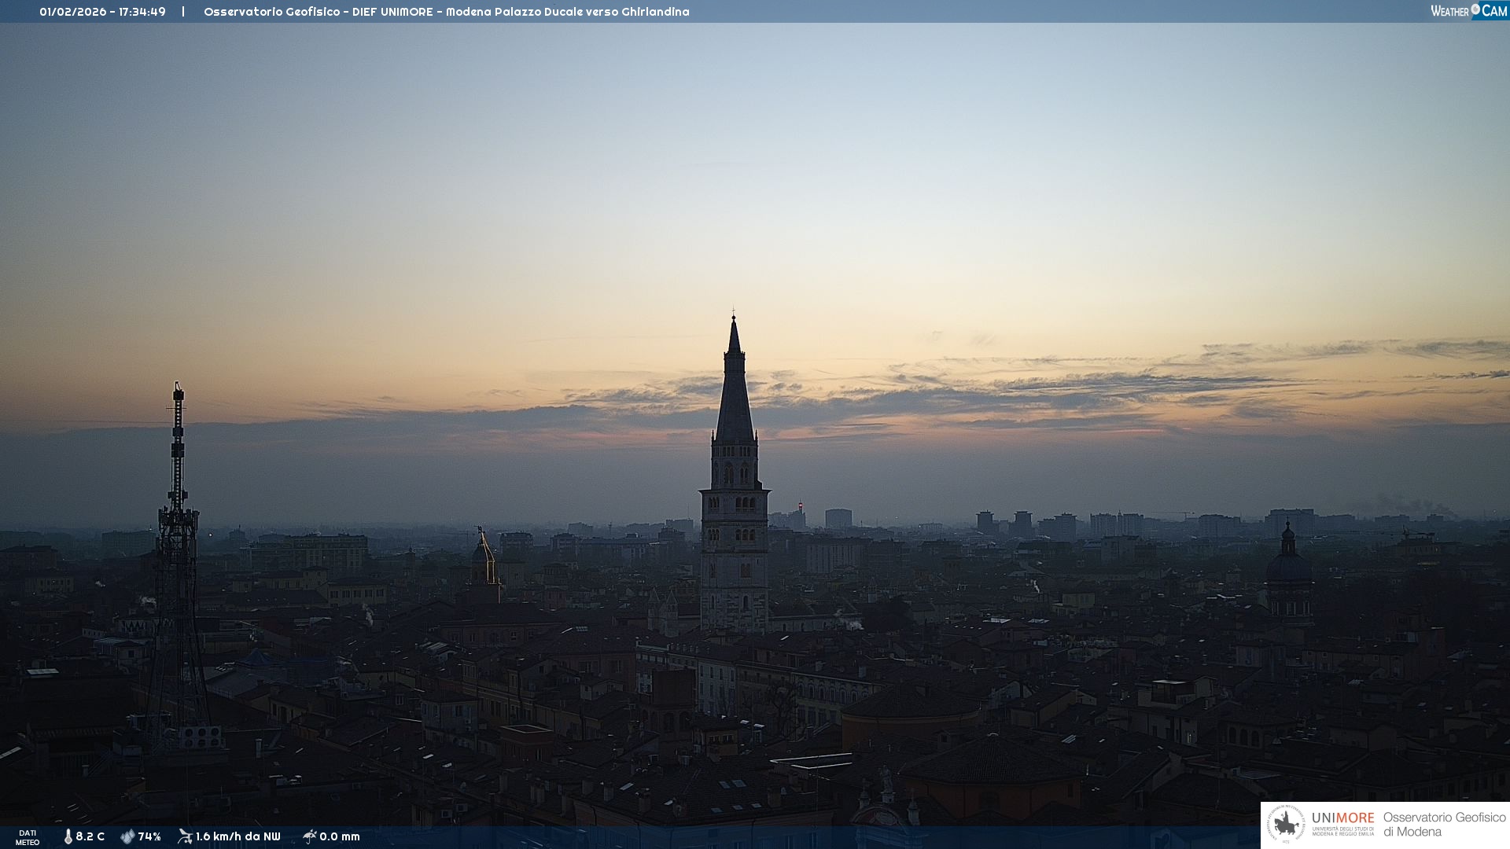Click the WeatherCam logo top right
This screenshot has width=1510, height=849.
click(x=1468, y=10)
